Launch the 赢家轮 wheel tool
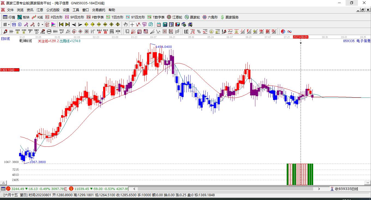The image size is (371, 200). pyautogui.click(x=192, y=17)
